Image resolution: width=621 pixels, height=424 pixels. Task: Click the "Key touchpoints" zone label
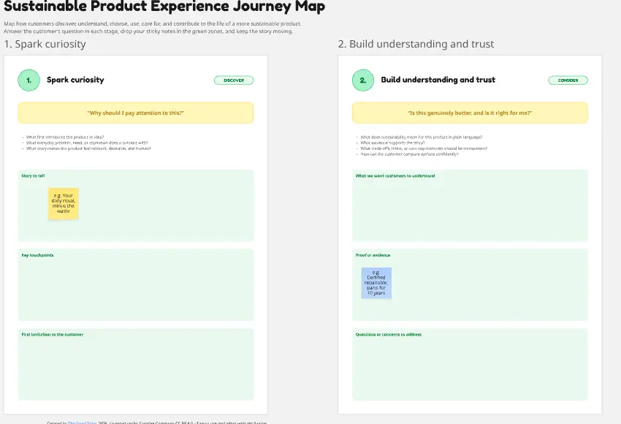coord(37,255)
